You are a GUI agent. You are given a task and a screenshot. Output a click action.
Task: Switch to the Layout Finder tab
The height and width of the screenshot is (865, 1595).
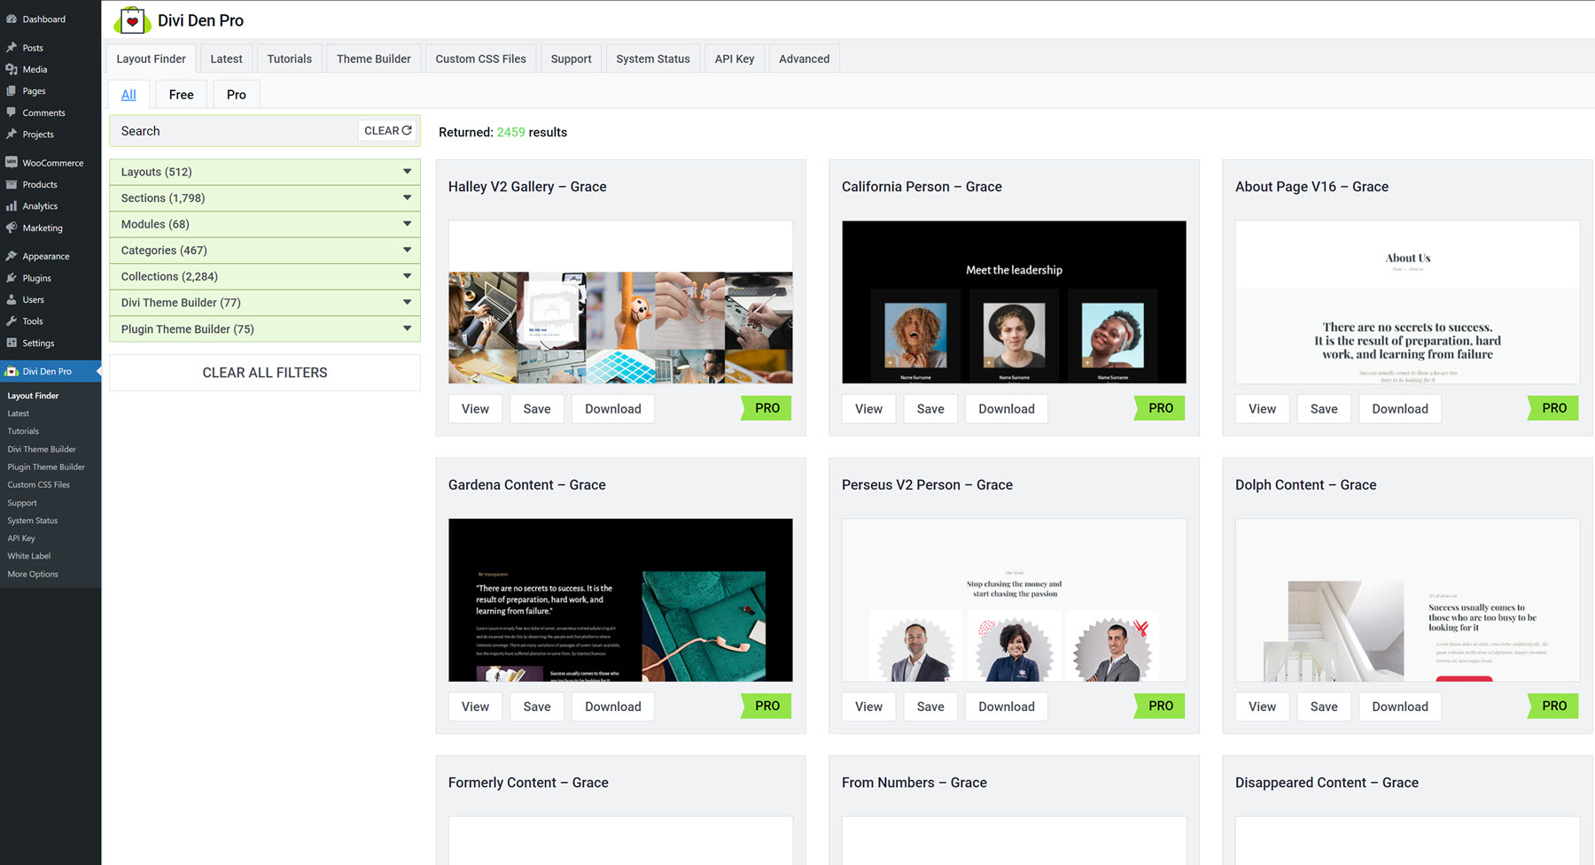[151, 58]
